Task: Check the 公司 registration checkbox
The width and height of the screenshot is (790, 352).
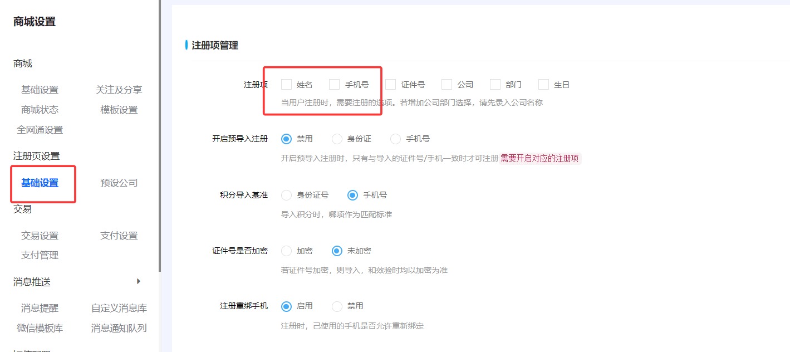Action: click(446, 84)
